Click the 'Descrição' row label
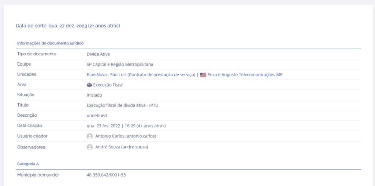Screen dimensions: 375x186 tap(27, 115)
